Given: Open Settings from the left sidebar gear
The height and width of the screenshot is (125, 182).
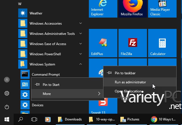Looking at the screenshot, I should pos(7,93).
